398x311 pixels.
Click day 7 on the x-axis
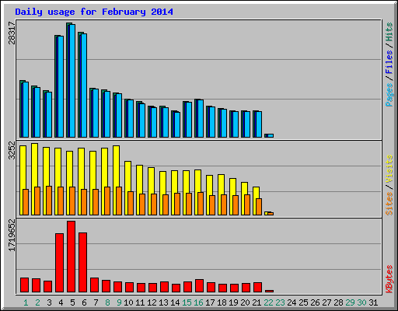click(x=96, y=302)
